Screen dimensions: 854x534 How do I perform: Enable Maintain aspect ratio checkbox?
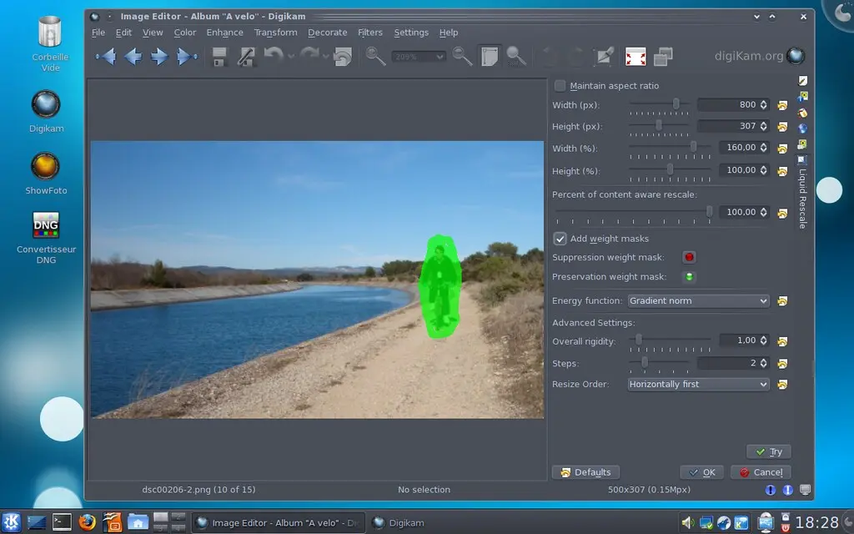pos(560,86)
